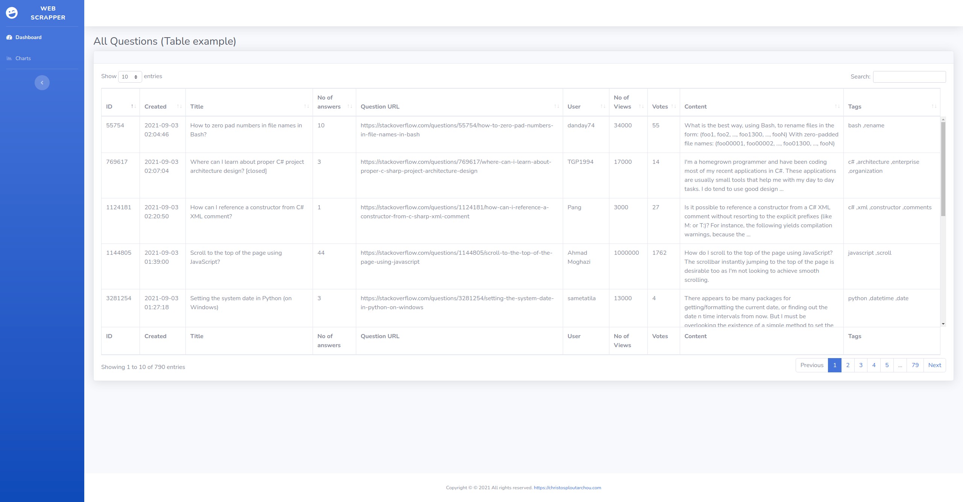
Task: Click the Dashboard gauge icon in sidebar
Action: [9, 37]
